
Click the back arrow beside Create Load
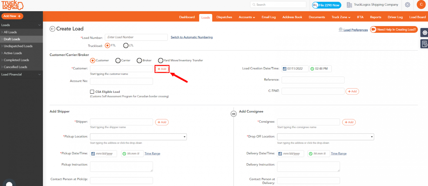pos(52,29)
